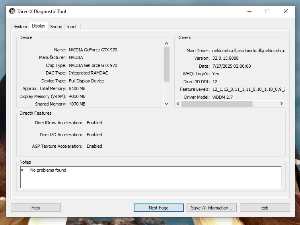Click the Next Page button
Image resolution: width=300 pixels, height=225 pixels.
coord(159,208)
